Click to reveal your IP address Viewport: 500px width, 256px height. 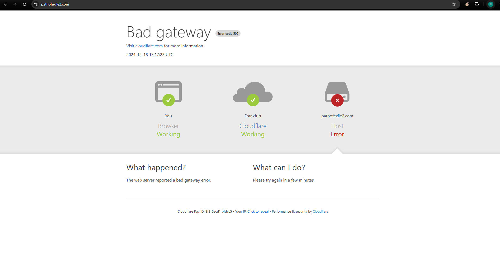(x=258, y=211)
